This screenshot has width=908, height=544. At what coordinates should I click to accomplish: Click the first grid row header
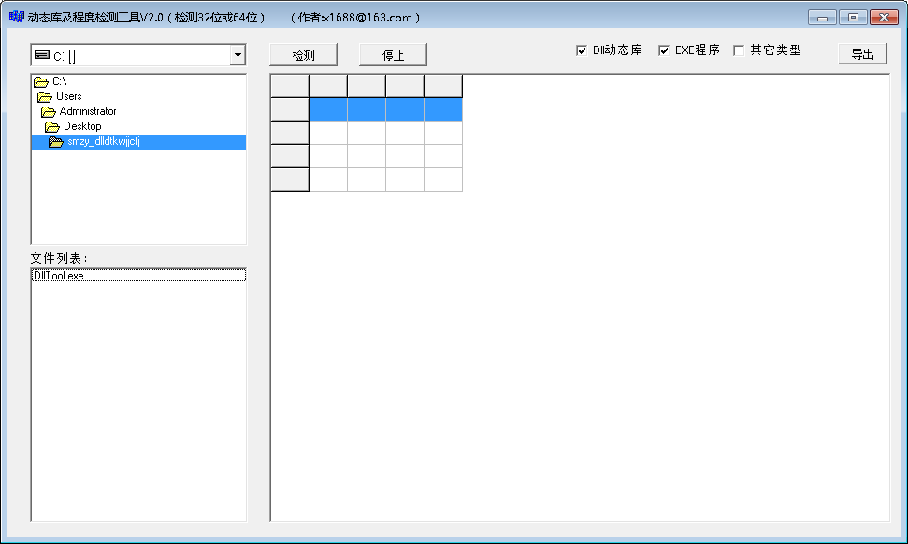[x=290, y=109]
